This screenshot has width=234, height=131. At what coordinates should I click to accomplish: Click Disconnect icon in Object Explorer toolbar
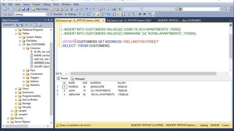click(22, 25)
